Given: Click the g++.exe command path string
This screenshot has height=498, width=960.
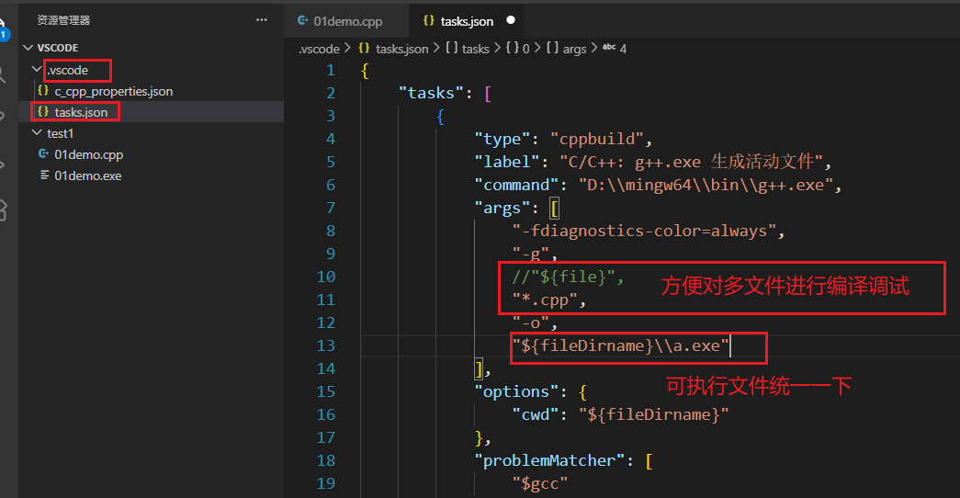Looking at the screenshot, I should click(706, 185).
